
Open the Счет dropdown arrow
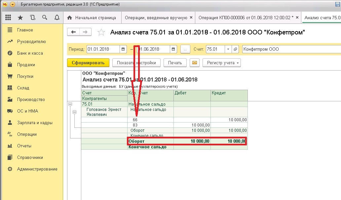[228, 49]
